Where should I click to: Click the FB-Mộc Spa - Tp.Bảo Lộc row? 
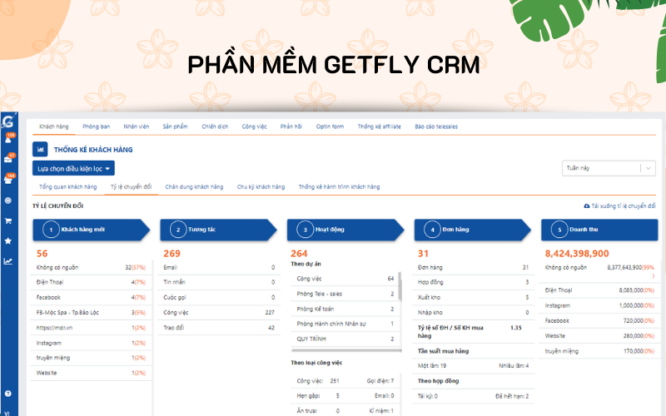[91, 313]
